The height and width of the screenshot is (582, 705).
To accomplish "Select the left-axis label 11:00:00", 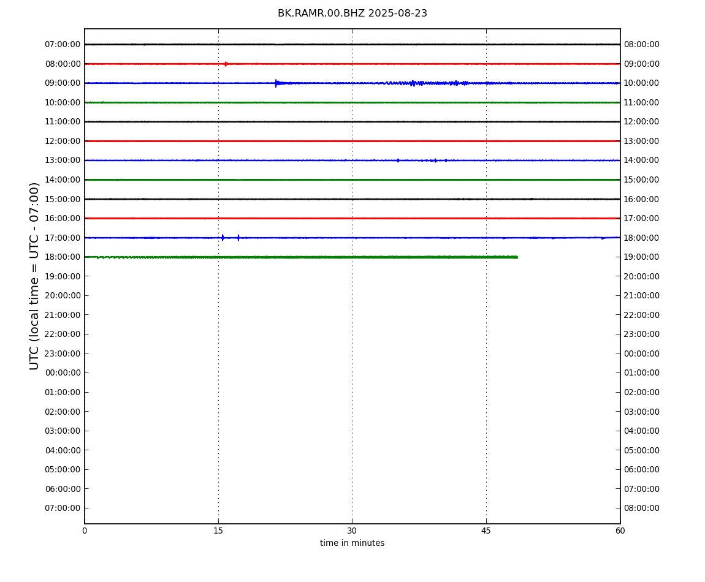I will (x=63, y=122).
